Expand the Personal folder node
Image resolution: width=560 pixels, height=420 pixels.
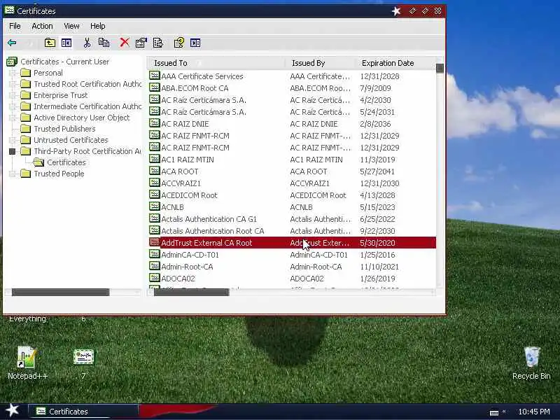pos(13,73)
